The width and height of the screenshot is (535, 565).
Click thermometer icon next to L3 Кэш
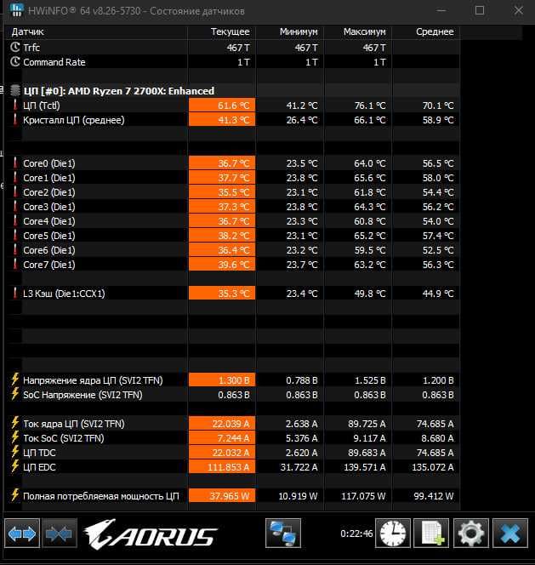(x=14, y=293)
